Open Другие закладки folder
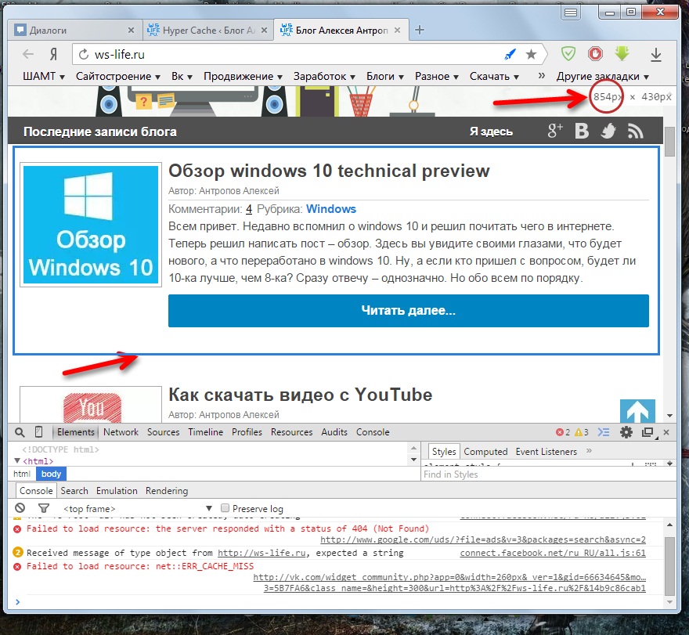Viewport: 689px width, 635px height. (x=602, y=77)
